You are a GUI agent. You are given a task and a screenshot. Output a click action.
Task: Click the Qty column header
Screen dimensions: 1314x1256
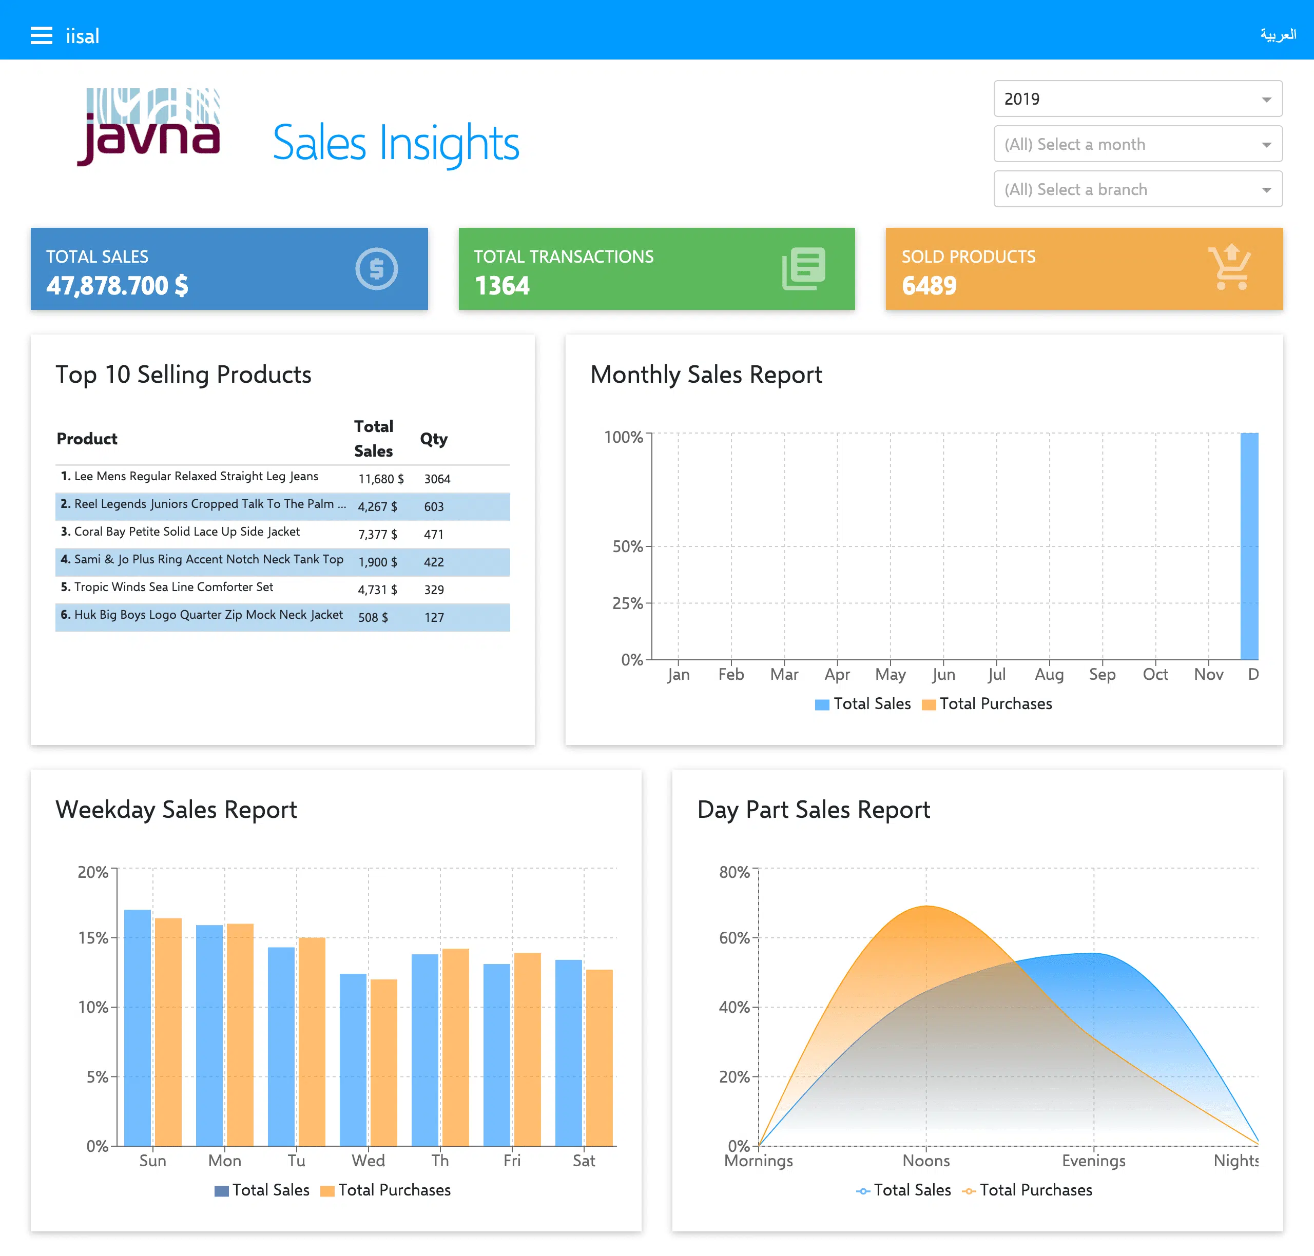(433, 439)
